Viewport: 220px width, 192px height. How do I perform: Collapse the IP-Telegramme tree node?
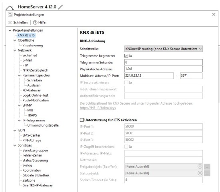coord(19,120)
